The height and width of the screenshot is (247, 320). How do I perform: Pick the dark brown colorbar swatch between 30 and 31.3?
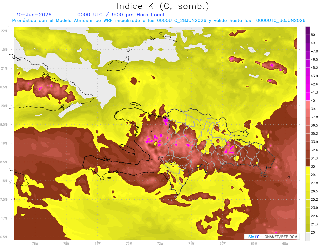tap(307, 162)
